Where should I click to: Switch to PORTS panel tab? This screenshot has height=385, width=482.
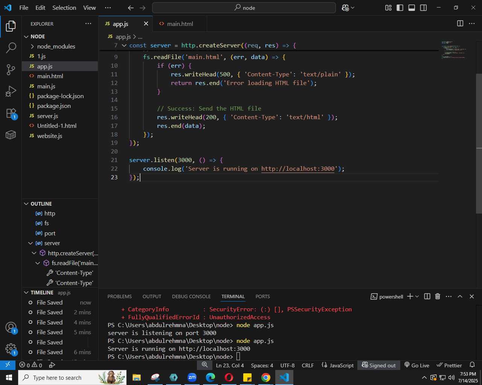pos(262,297)
